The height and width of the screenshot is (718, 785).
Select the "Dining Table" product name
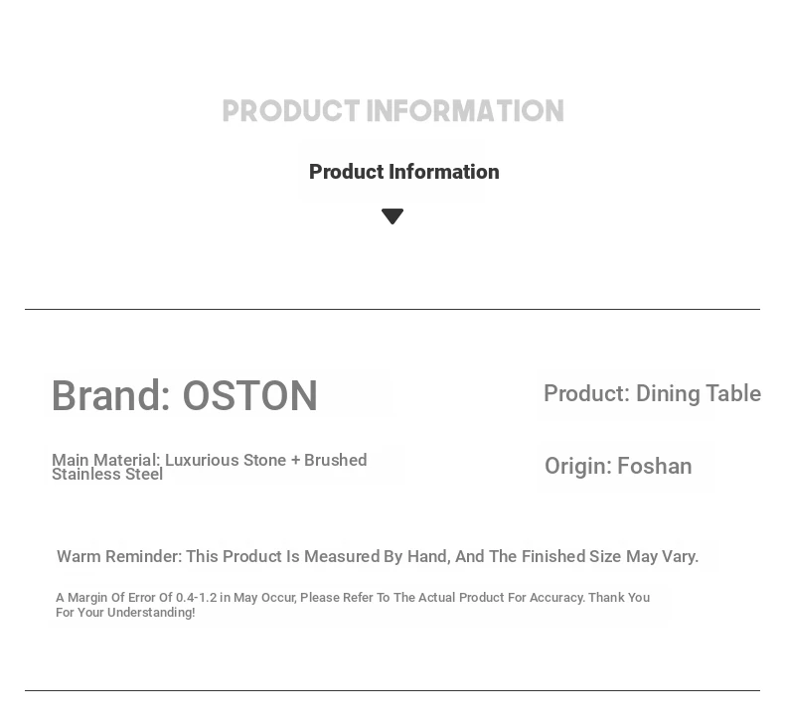click(699, 393)
